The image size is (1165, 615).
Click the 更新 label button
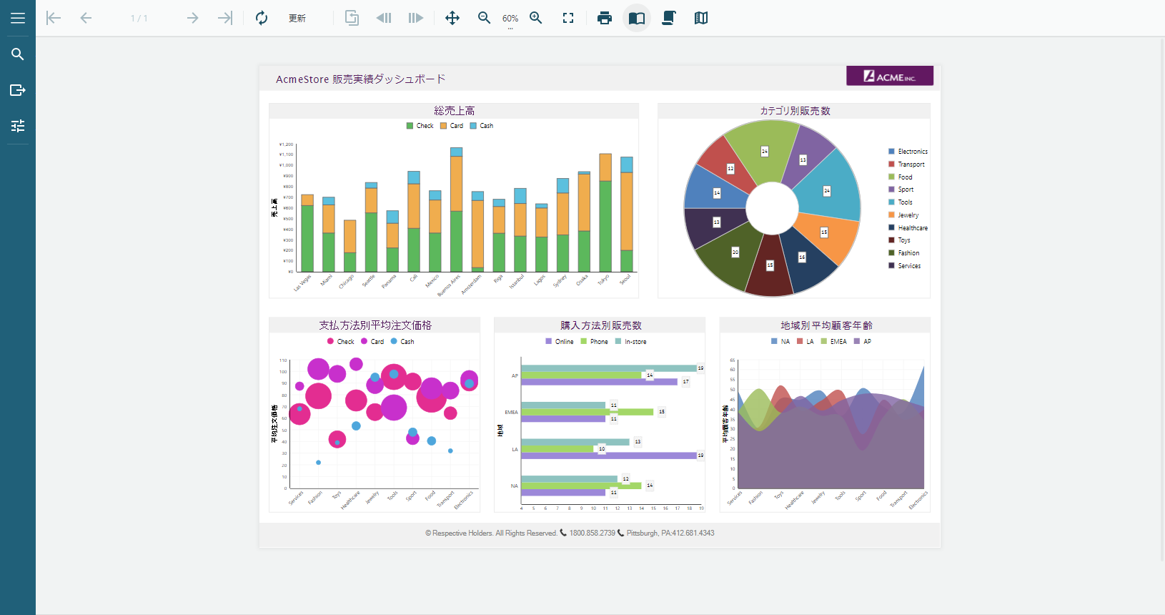pos(297,19)
